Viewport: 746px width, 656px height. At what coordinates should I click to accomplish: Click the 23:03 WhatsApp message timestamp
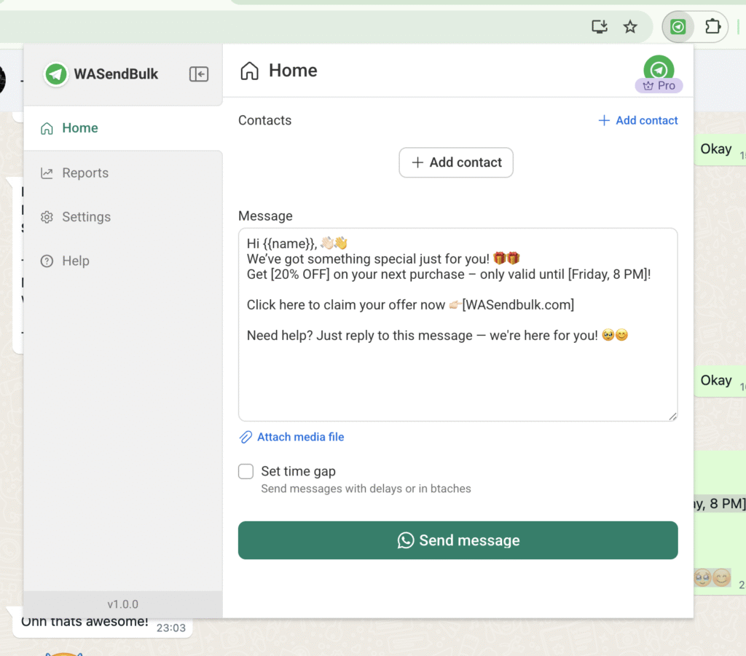click(171, 628)
